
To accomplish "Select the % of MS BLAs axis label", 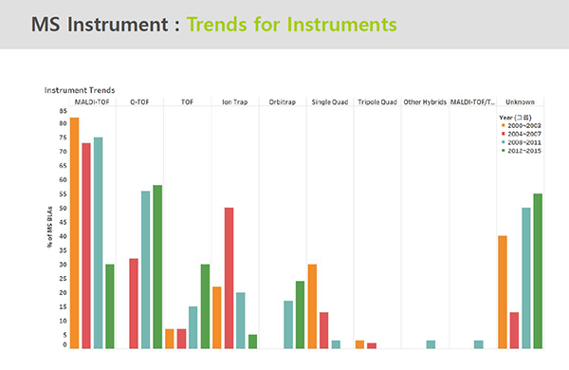I will 49,227.
